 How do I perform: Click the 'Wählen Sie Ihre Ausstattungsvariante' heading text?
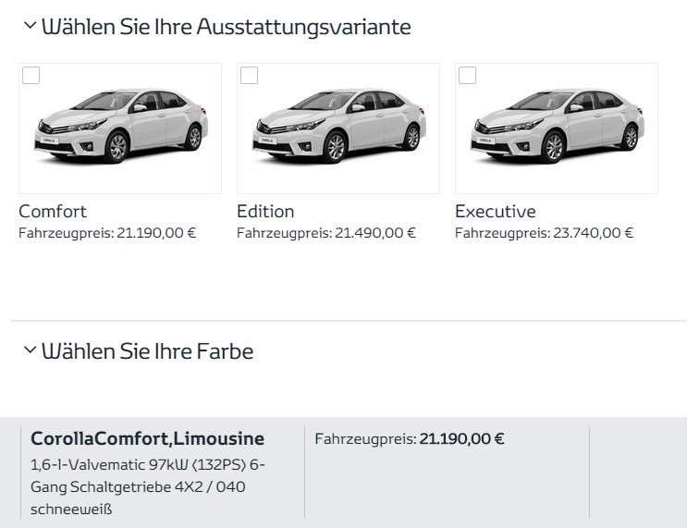point(227,27)
